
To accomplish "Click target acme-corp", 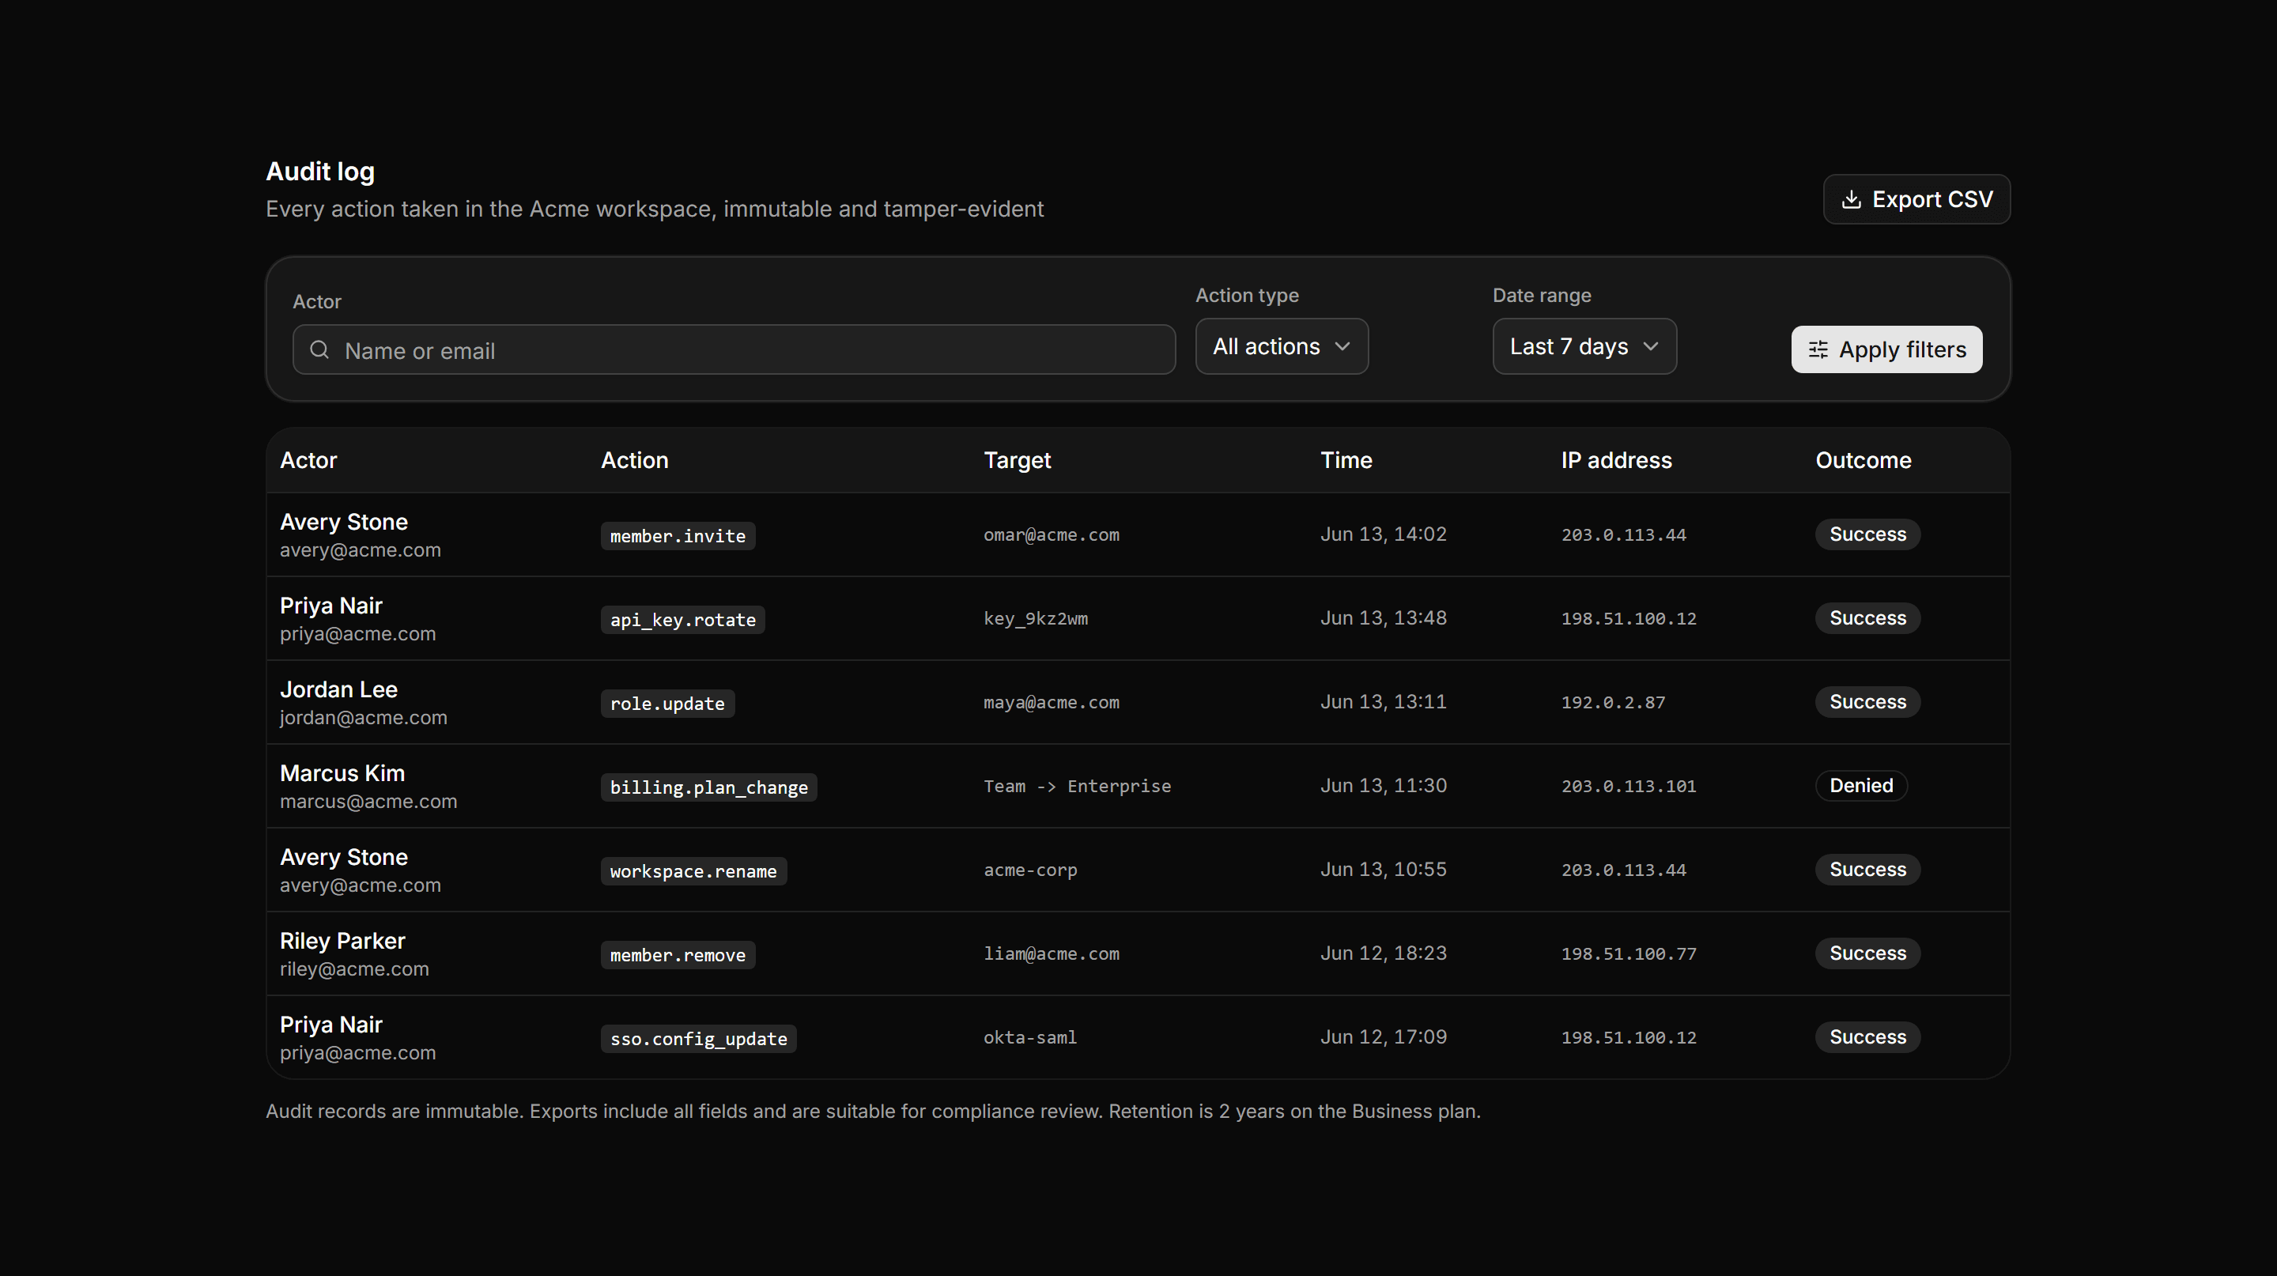I will pos(1031,870).
